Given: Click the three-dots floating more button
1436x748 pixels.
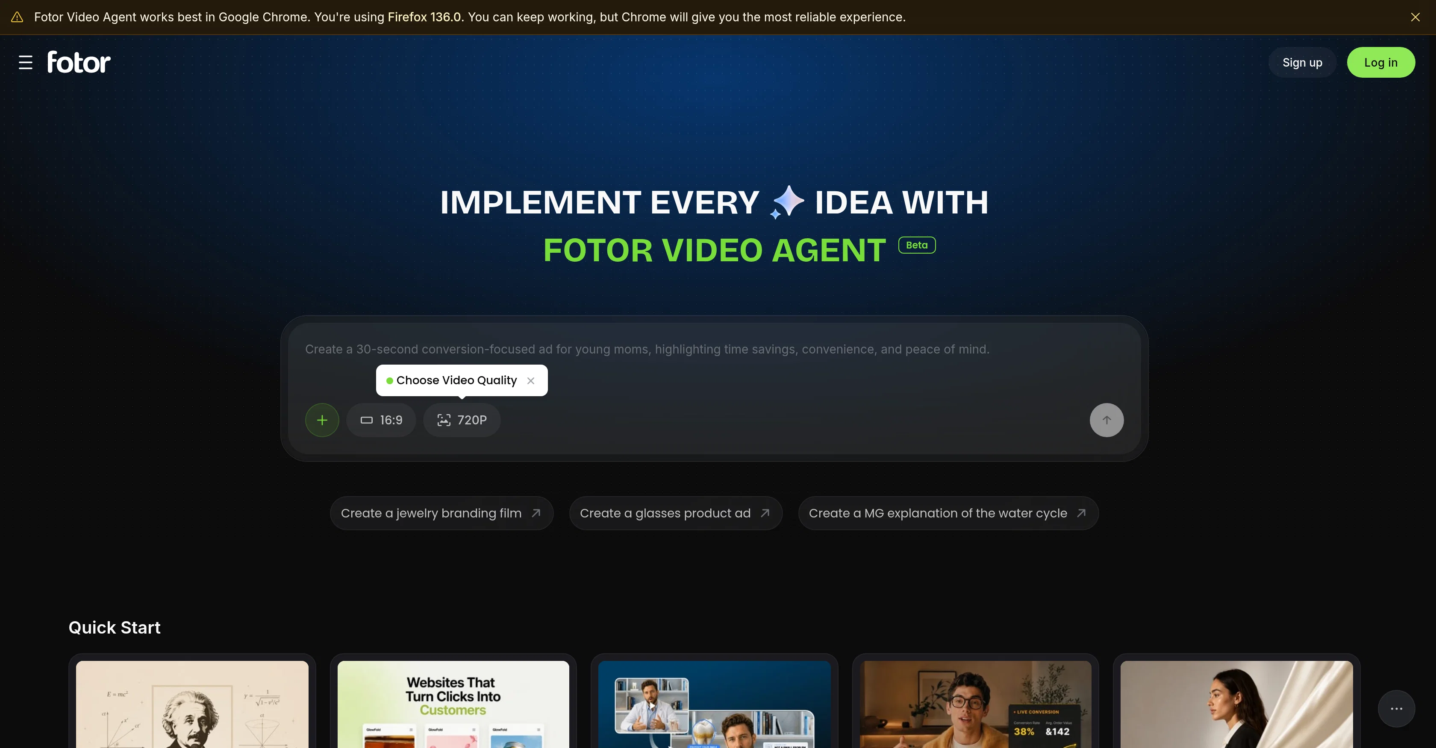Looking at the screenshot, I should [1396, 708].
